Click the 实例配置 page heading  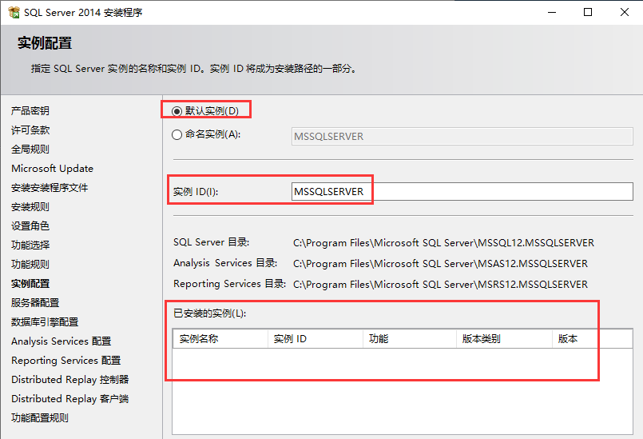click(45, 43)
